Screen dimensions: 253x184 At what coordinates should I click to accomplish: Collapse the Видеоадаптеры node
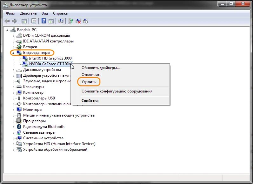(13, 53)
